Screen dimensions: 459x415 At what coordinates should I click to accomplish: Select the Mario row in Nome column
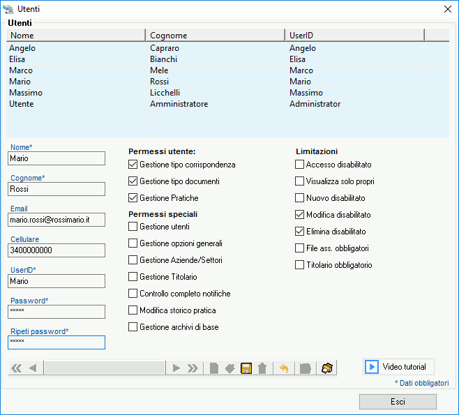coord(20,82)
